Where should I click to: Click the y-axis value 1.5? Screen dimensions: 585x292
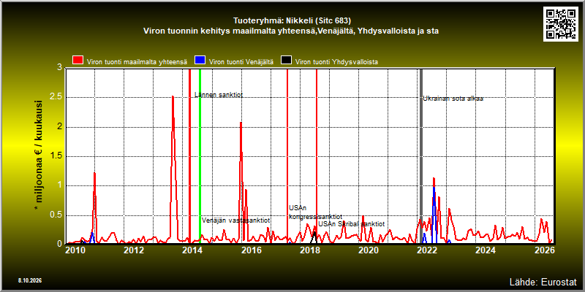[56, 156]
